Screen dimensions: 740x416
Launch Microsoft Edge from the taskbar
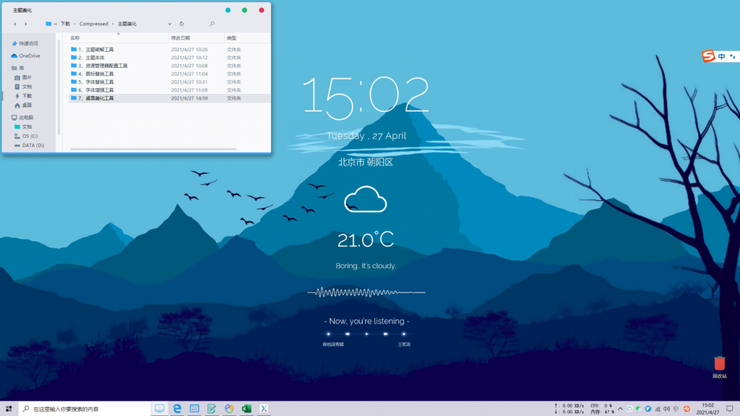pos(176,408)
